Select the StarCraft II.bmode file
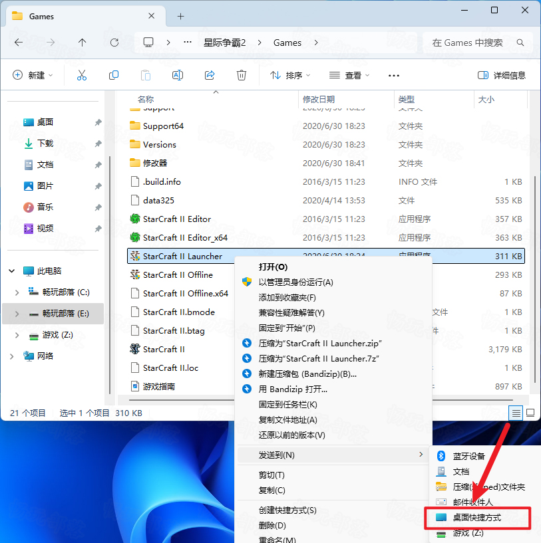Screen dimensions: 541x543 pos(179,312)
